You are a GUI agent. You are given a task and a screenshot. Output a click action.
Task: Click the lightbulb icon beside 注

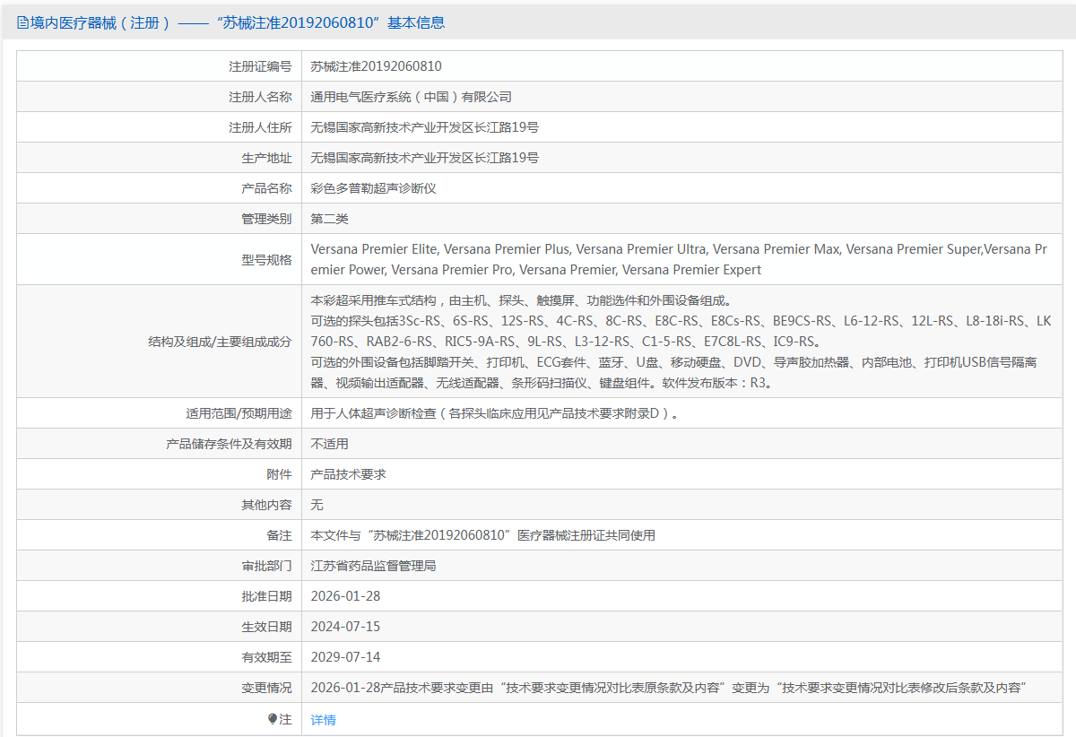273,719
